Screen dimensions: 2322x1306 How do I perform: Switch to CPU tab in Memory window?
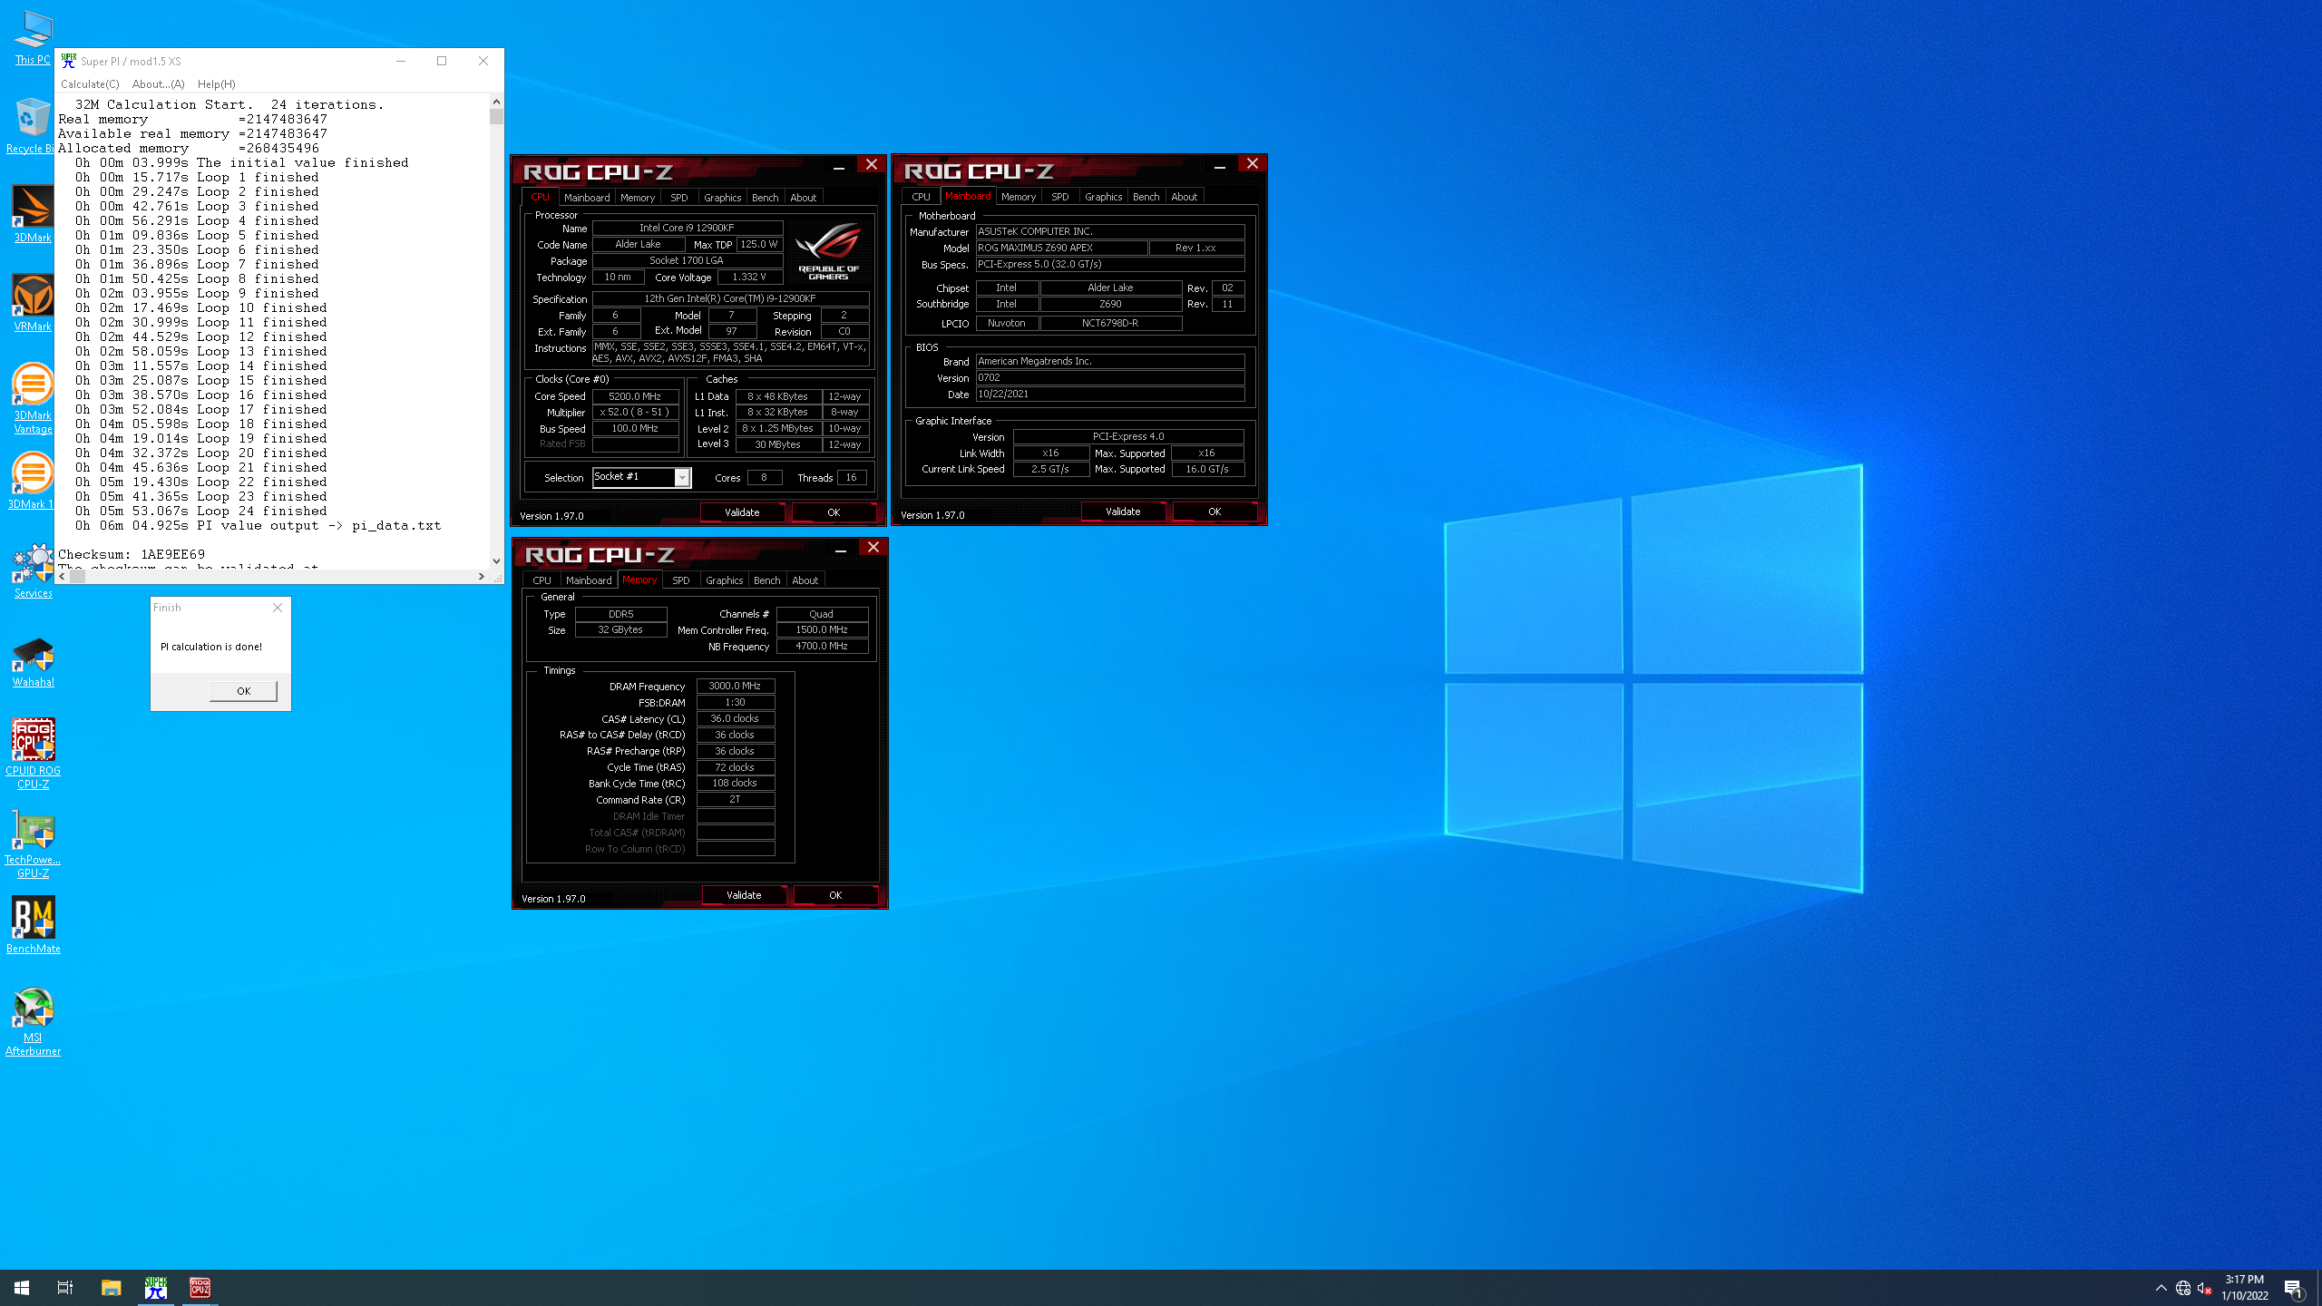[x=542, y=580]
